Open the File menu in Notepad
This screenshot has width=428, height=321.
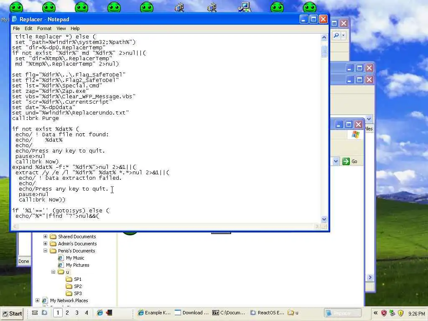click(16, 28)
